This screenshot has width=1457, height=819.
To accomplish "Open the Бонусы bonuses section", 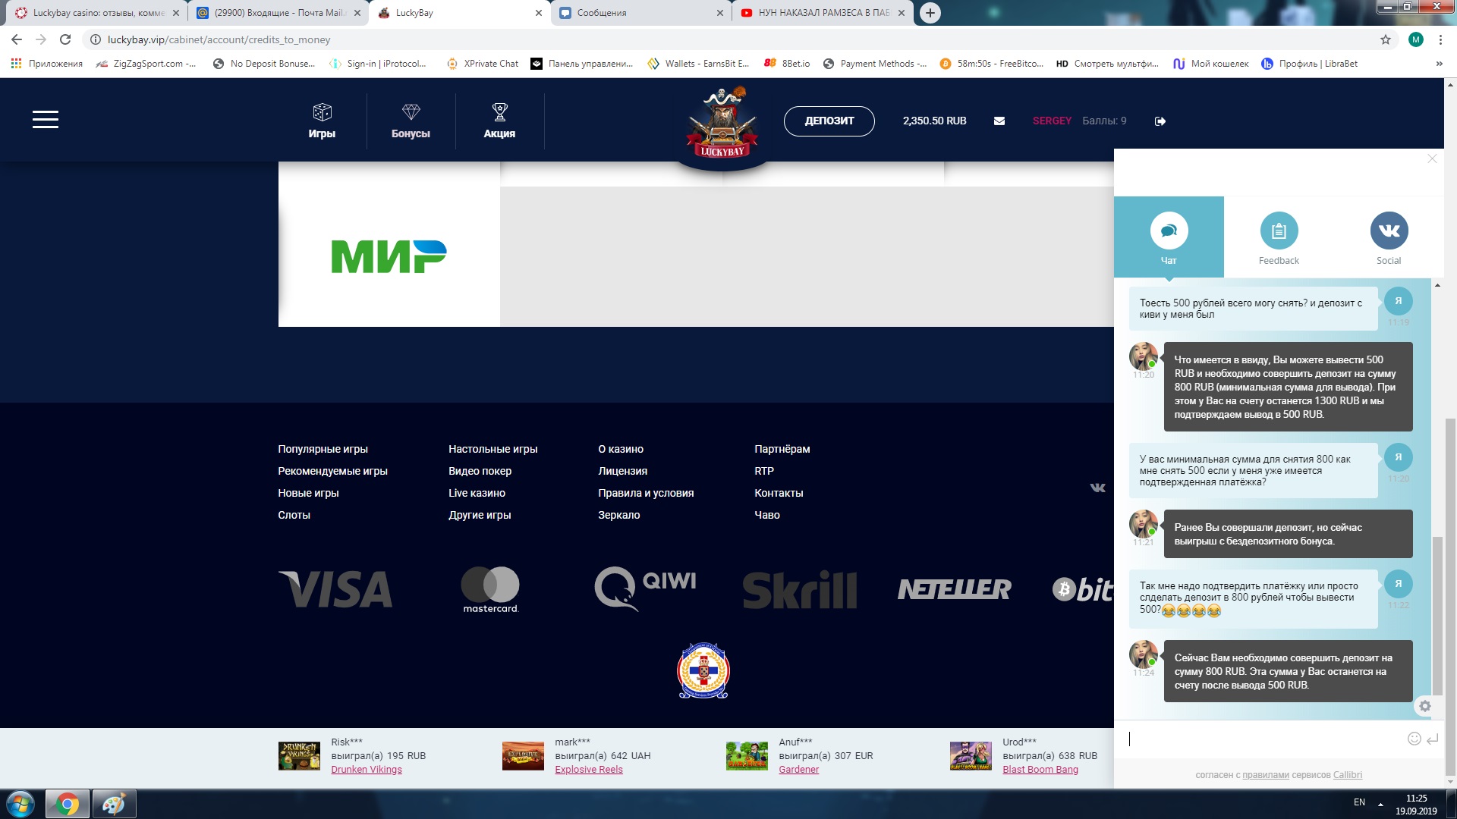I will point(411,121).
